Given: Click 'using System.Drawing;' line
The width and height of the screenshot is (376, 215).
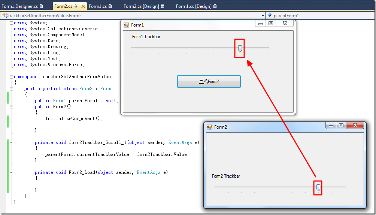Looking at the screenshot, I should (41, 47).
